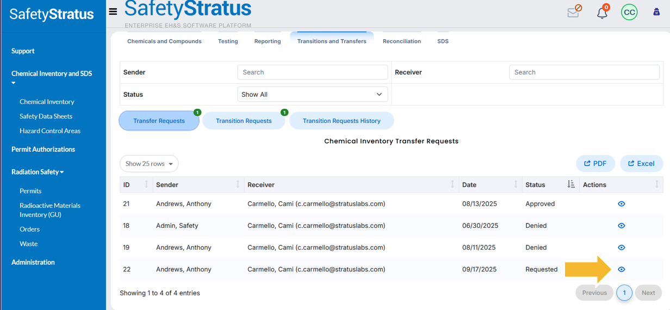Select the Transitions and Transfers tab
This screenshot has height=310, width=670.
(x=332, y=41)
